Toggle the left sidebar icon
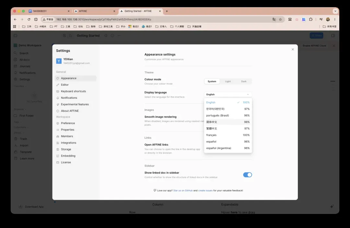Viewport: 350px width, 228px height. click(16, 36)
